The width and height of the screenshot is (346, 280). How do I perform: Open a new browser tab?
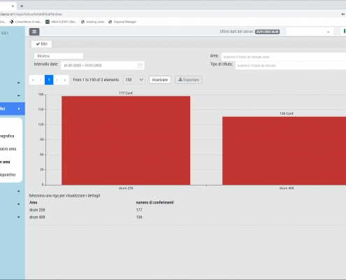click(x=22, y=6)
